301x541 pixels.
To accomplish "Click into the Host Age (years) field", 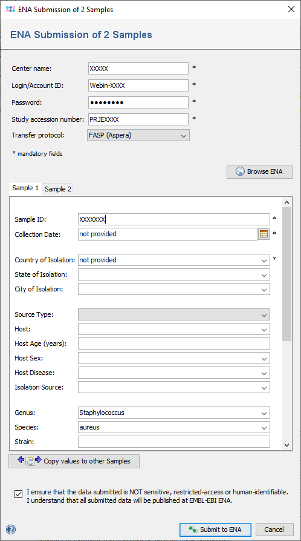I will 174,344.
